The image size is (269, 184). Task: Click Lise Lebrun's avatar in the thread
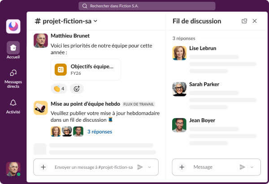tap(179, 53)
